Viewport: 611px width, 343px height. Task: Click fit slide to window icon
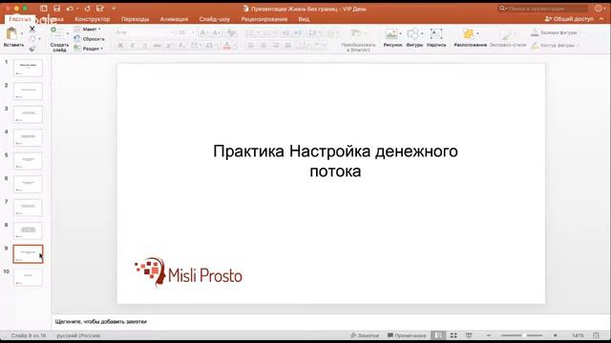click(596, 335)
